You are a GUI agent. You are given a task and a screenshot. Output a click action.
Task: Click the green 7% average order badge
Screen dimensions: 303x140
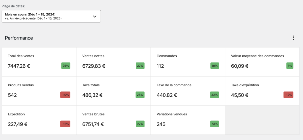[290, 66]
